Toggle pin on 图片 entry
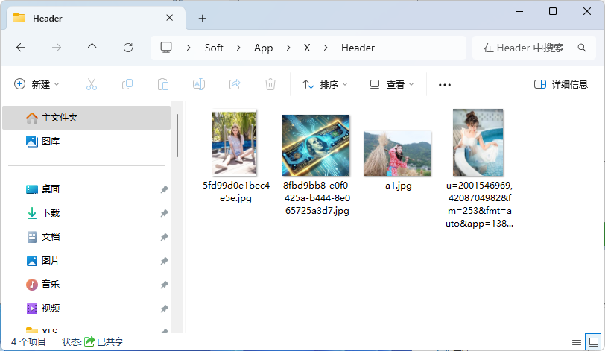This screenshot has width=605, height=351. point(165,261)
